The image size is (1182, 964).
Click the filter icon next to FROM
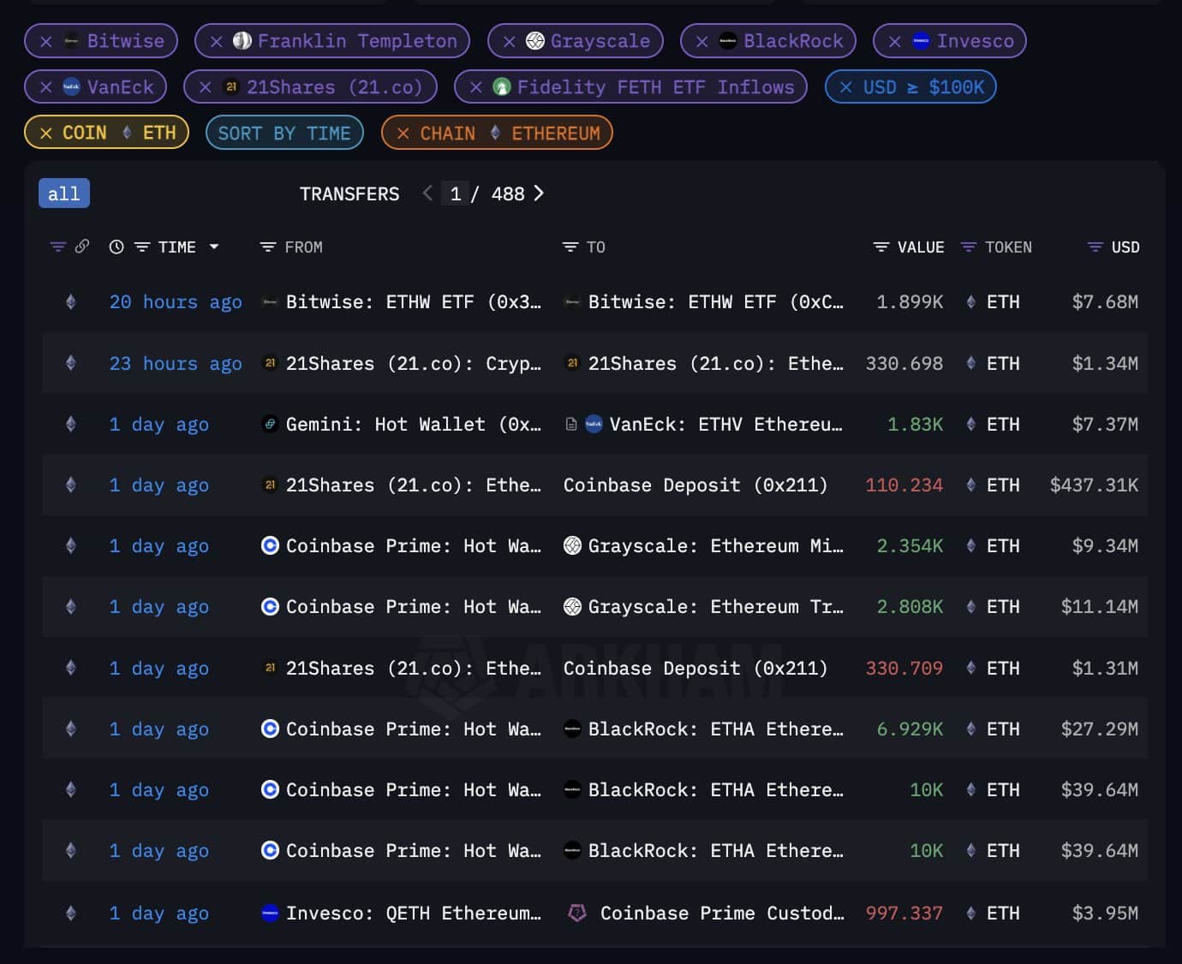click(x=267, y=247)
